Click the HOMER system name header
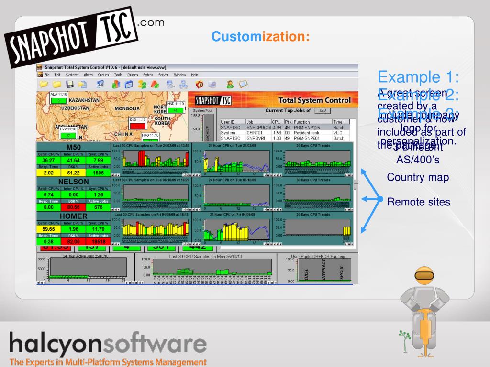The width and height of the screenshot is (490, 367). coord(73,216)
